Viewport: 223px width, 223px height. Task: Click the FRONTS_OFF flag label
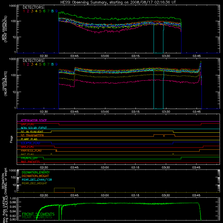click(29, 158)
